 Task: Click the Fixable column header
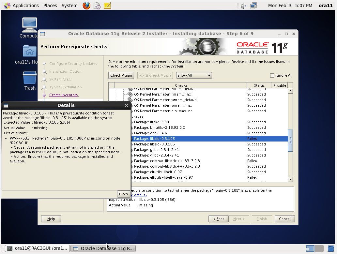(280, 85)
